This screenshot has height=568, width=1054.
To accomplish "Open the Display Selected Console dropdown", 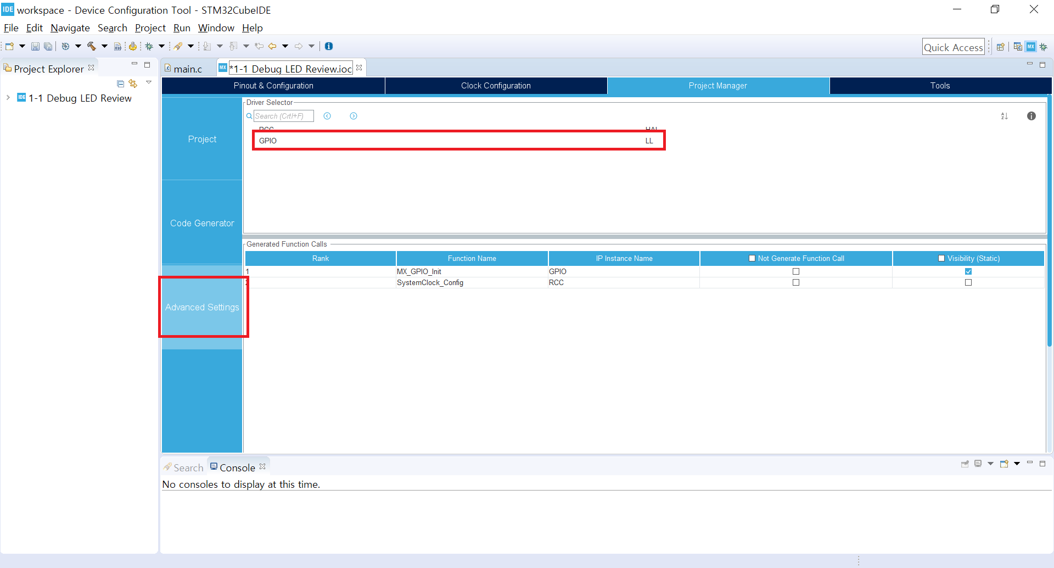I will (990, 464).
